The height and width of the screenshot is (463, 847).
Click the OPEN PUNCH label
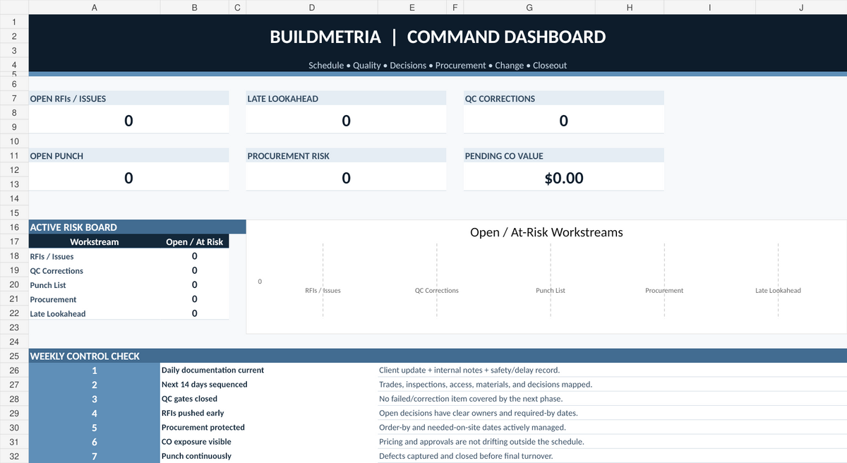coord(56,156)
